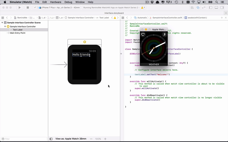
Task: Click the Stop button in Xcode toolbar
Action: 28,7
